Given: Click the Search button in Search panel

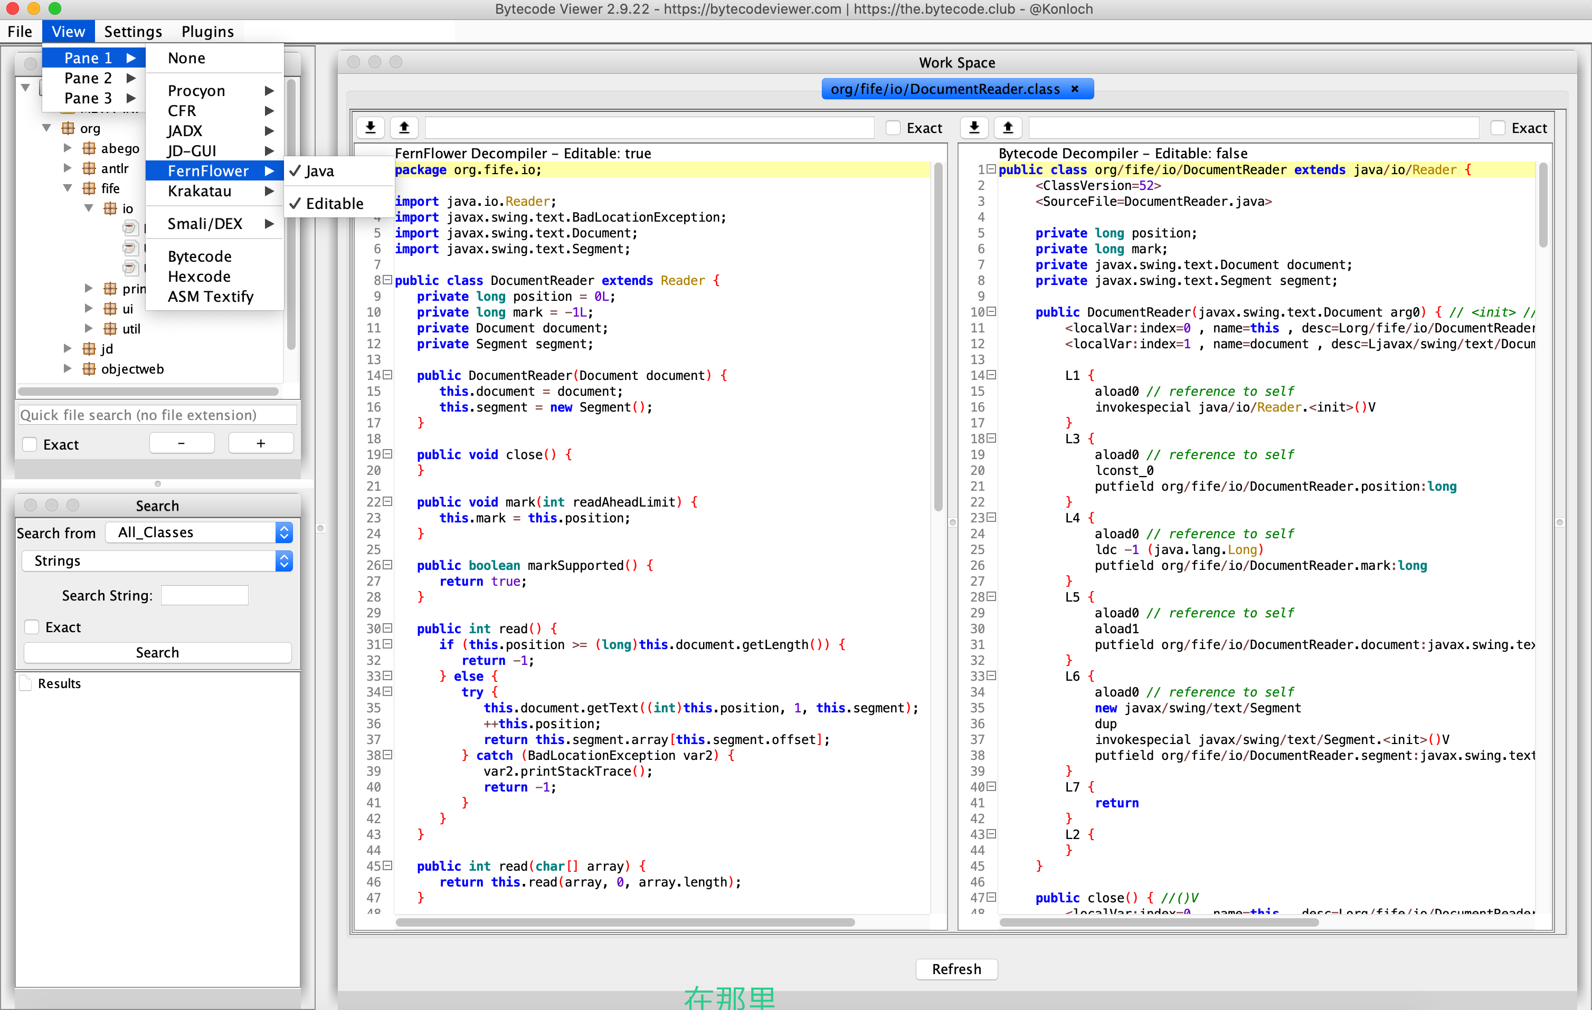Looking at the screenshot, I should 157,652.
